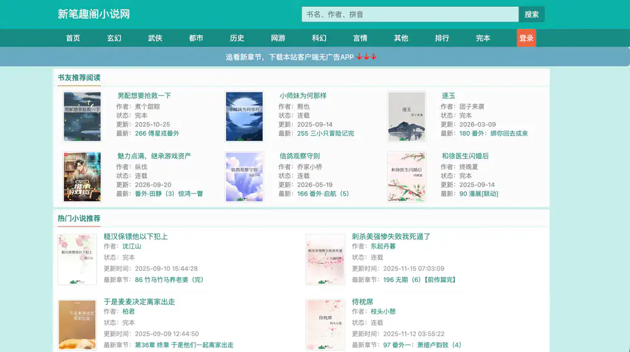The image size is (630, 352).
Task: Open the 历史 category tab
Action: pyautogui.click(x=237, y=38)
